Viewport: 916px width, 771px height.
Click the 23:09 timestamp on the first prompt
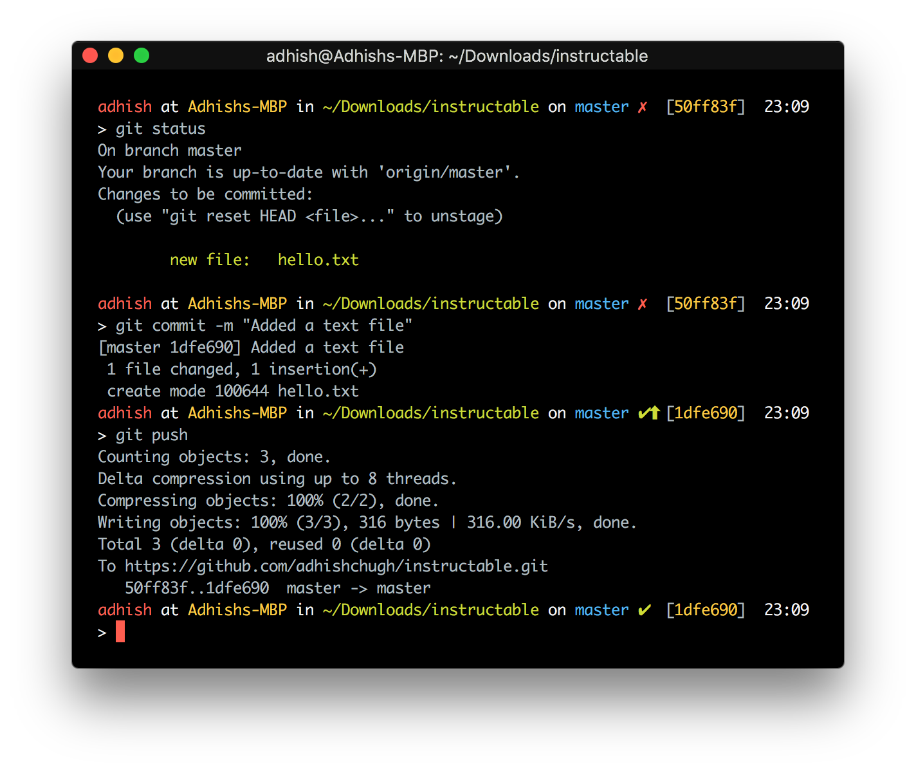point(786,107)
